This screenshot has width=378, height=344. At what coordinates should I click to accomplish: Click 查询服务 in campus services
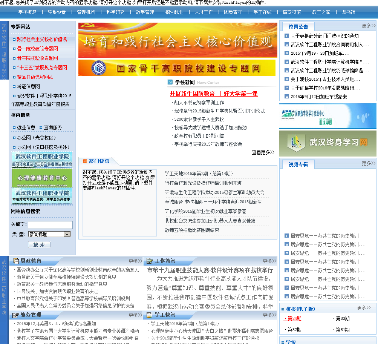pos(53,127)
